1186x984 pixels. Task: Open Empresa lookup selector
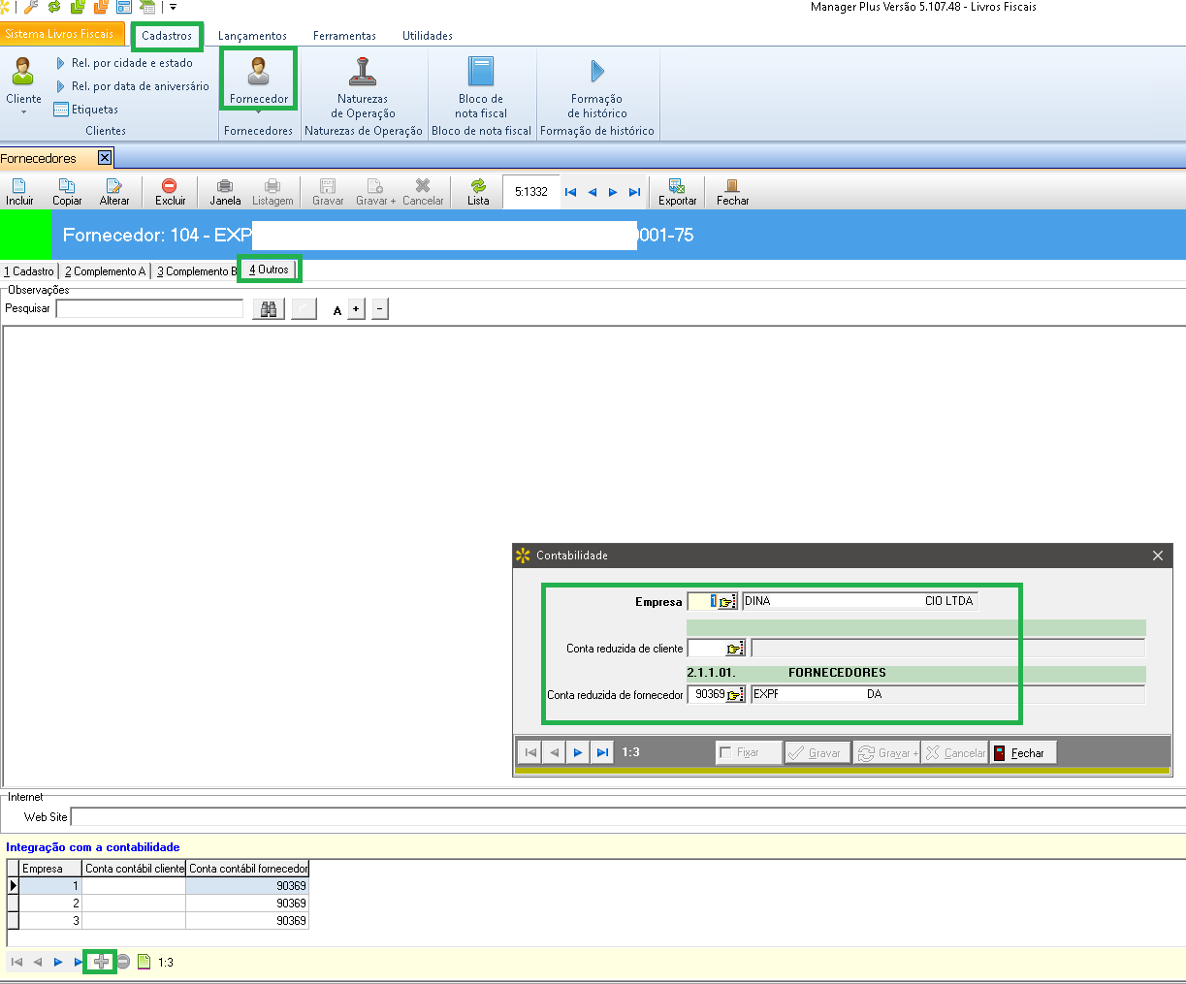pyautogui.click(x=726, y=602)
